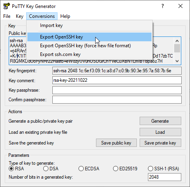Open the File menu
This screenshot has height=187, width=190.
(7, 16)
